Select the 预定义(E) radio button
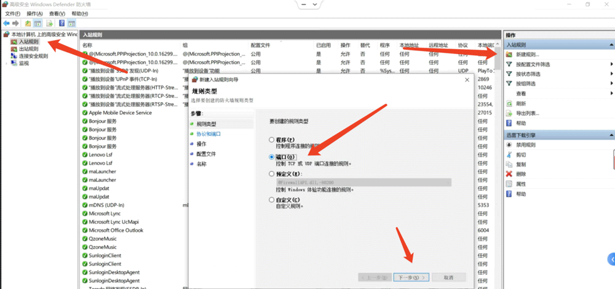 tap(271, 174)
